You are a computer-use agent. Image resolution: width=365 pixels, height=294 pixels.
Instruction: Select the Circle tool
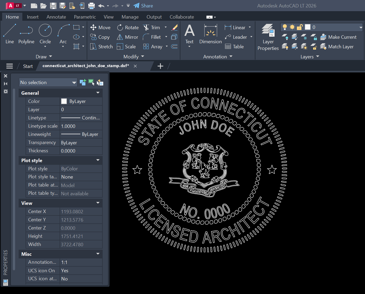[x=45, y=34]
